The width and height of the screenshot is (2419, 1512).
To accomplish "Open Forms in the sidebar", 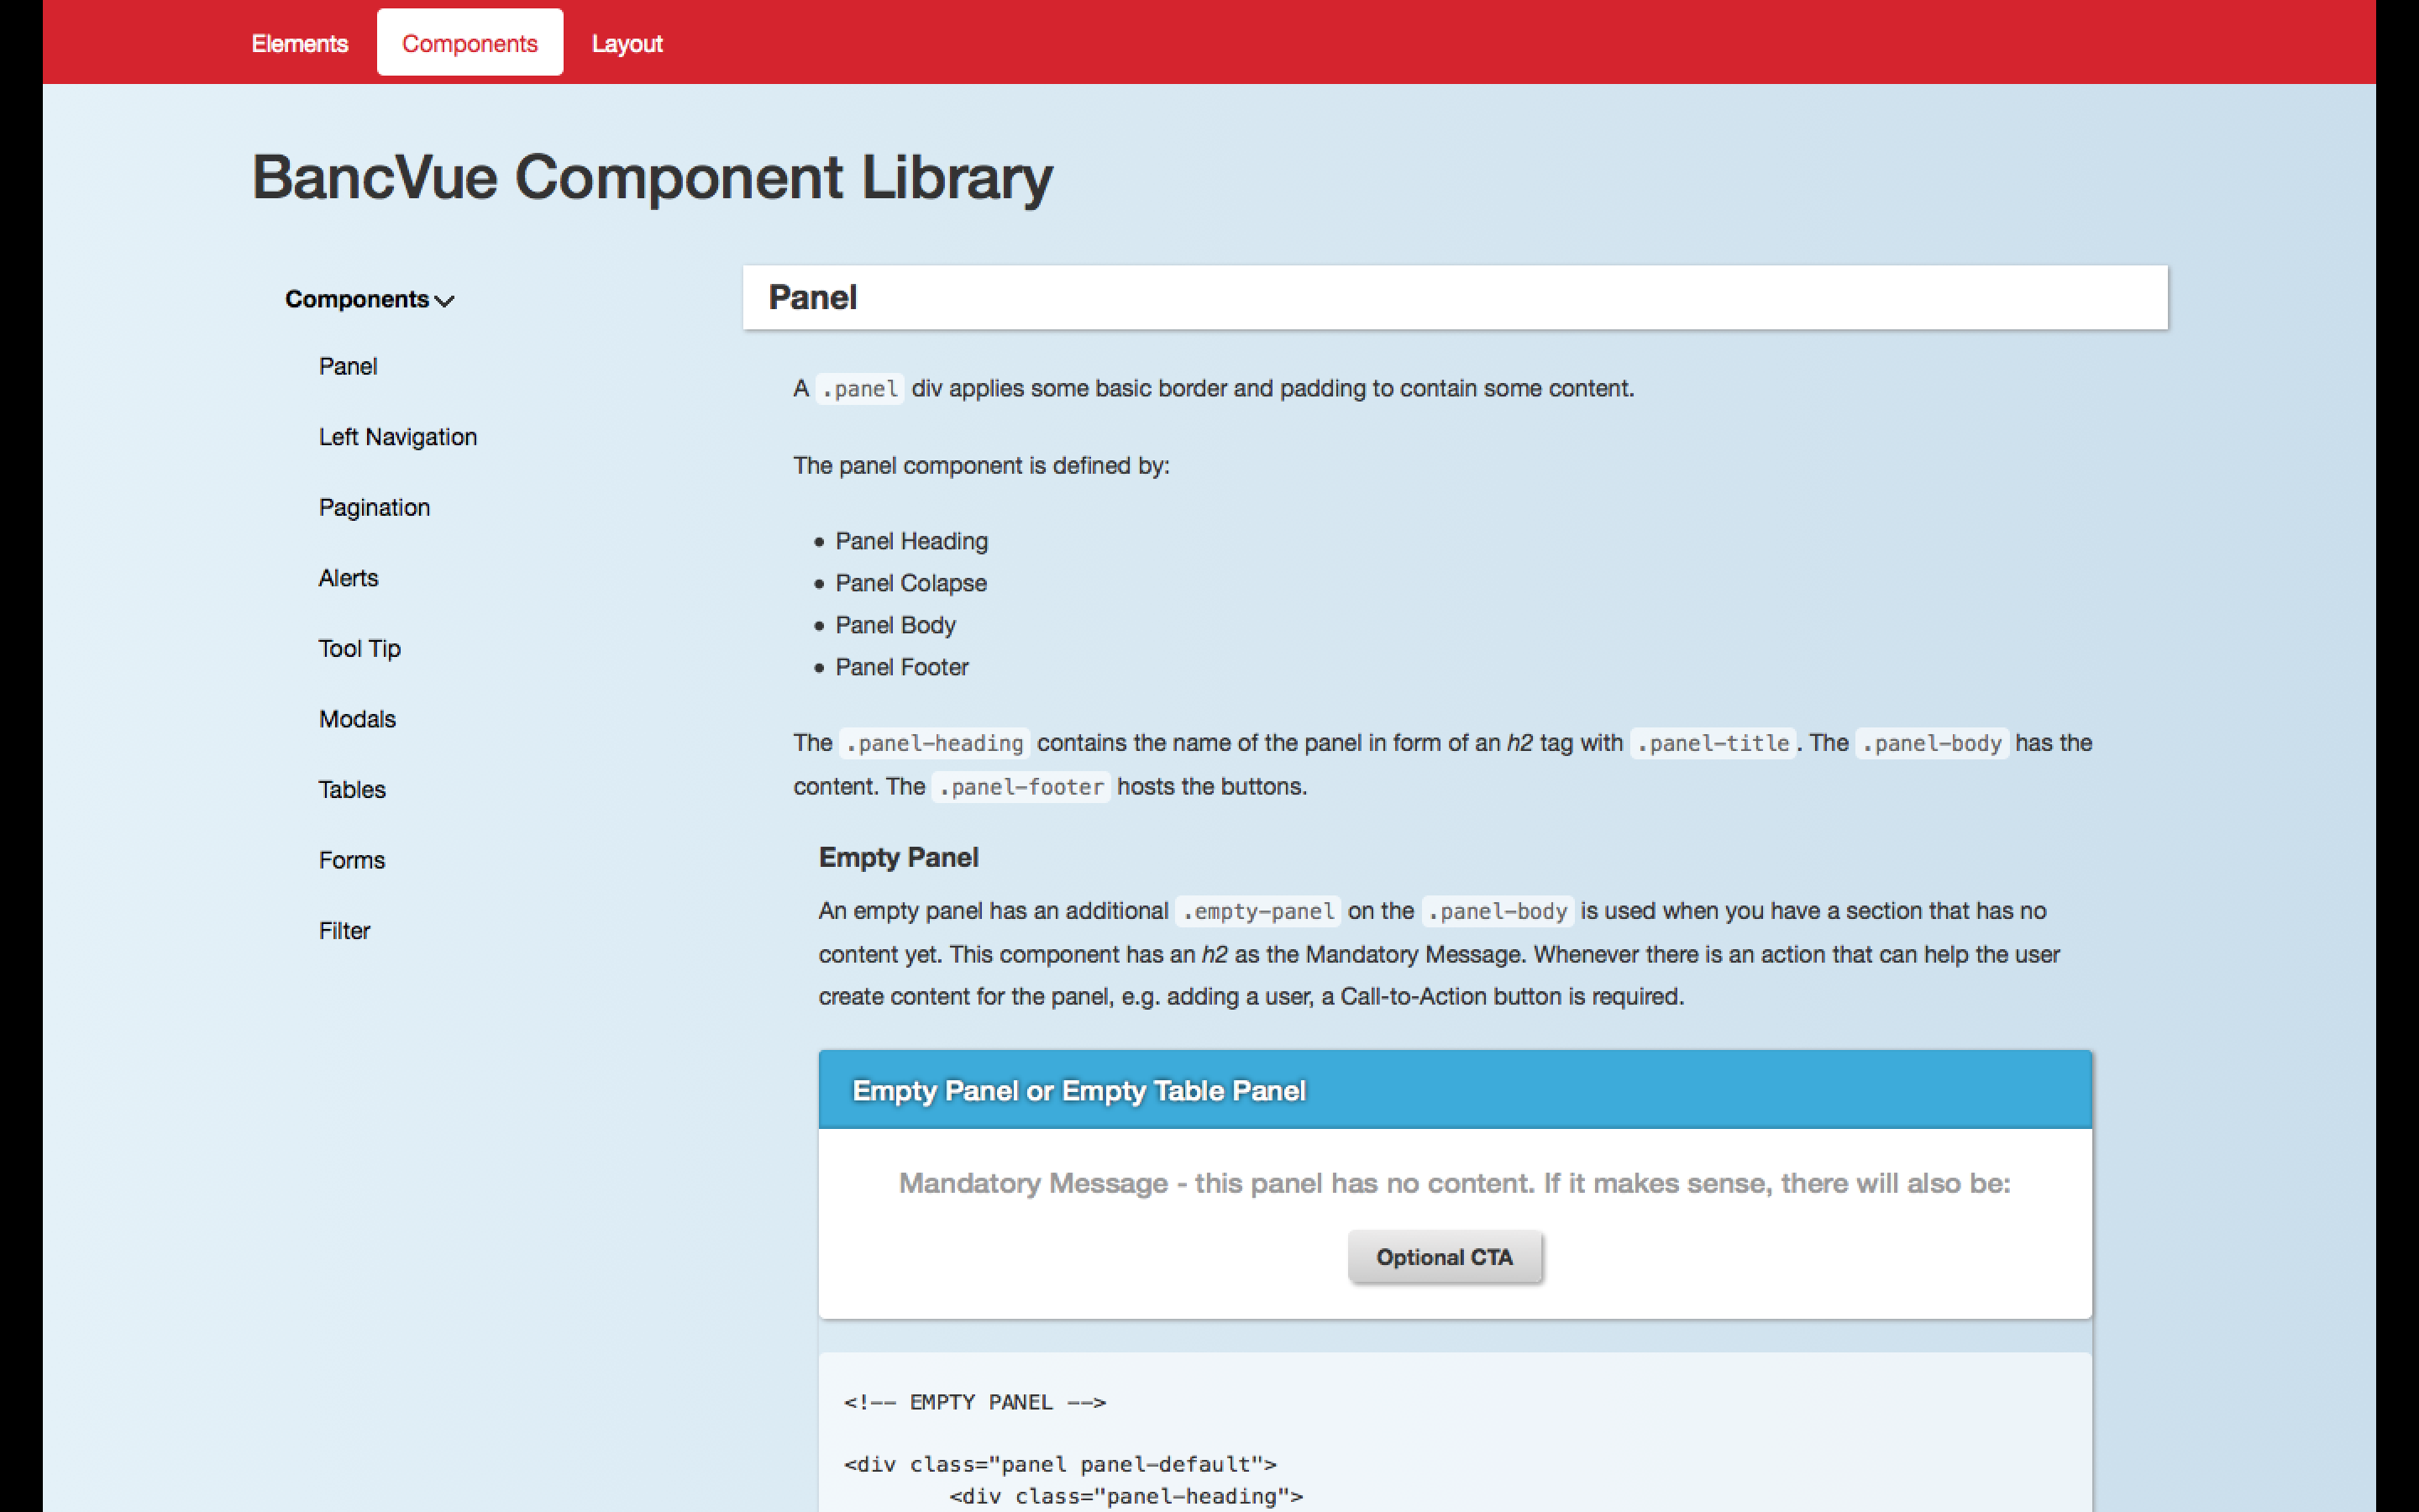I will [351, 860].
